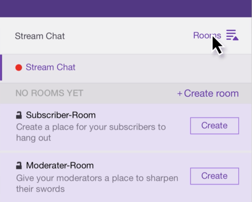Click the plus sign before Create room
The image size is (252, 202).
pyautogui.click(x=180, y=94)
